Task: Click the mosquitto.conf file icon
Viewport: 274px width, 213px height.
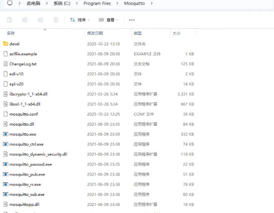Action: point(5,114)
